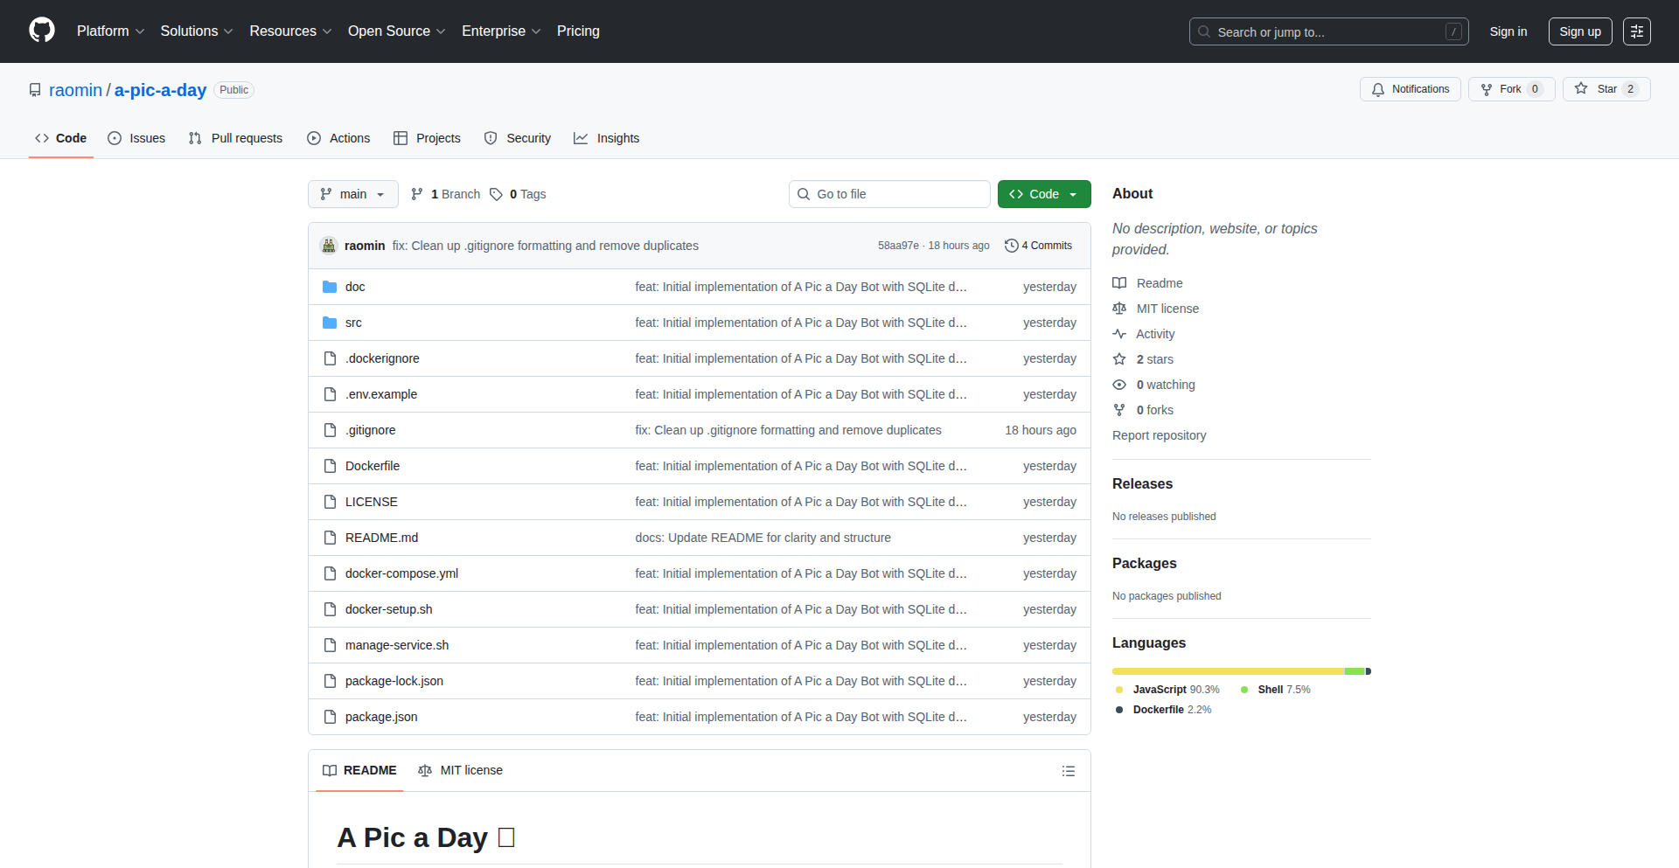The image size is (1679, 868).
Task: Switch to the Security tab
Action: tap(518, 138)
